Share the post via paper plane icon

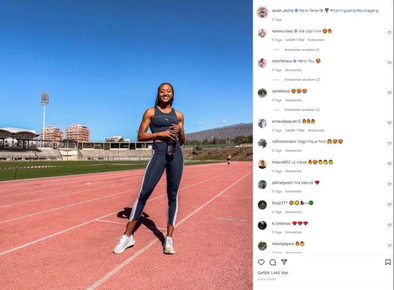pyautogui.click(x=284, y=262)
